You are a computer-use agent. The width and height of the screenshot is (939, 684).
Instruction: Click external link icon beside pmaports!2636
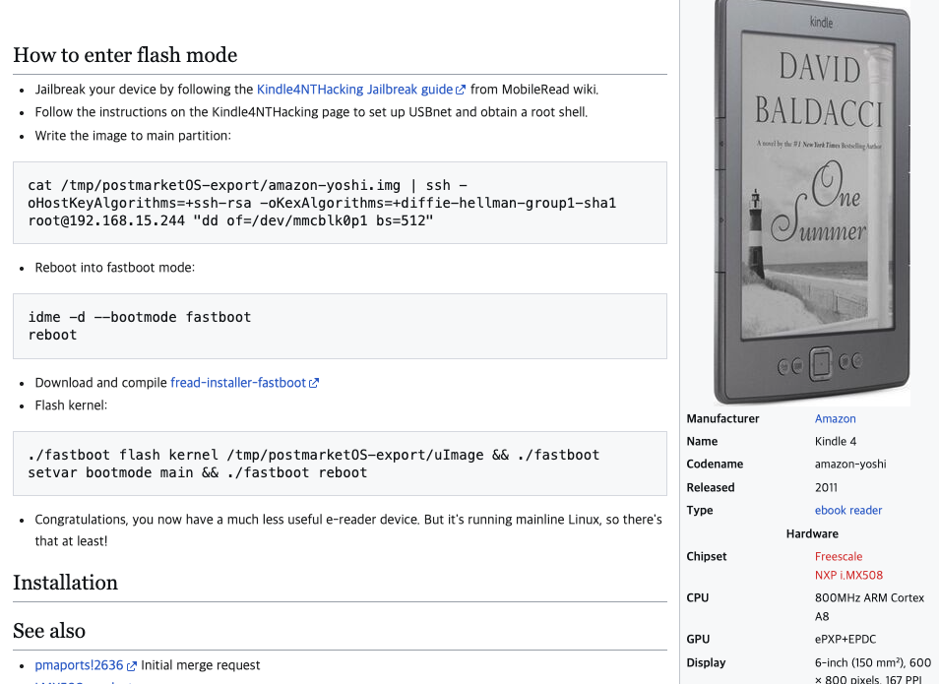tap(131, 666)
